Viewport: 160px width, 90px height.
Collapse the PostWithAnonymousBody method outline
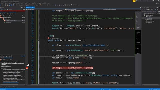(38, 40)
